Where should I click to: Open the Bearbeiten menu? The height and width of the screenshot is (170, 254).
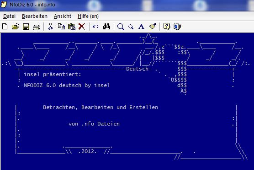tap(35, 16)
